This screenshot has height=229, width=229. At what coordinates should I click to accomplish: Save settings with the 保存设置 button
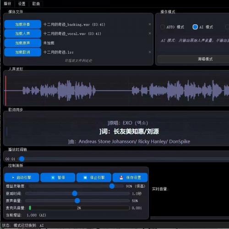click(x=130, y=178)
